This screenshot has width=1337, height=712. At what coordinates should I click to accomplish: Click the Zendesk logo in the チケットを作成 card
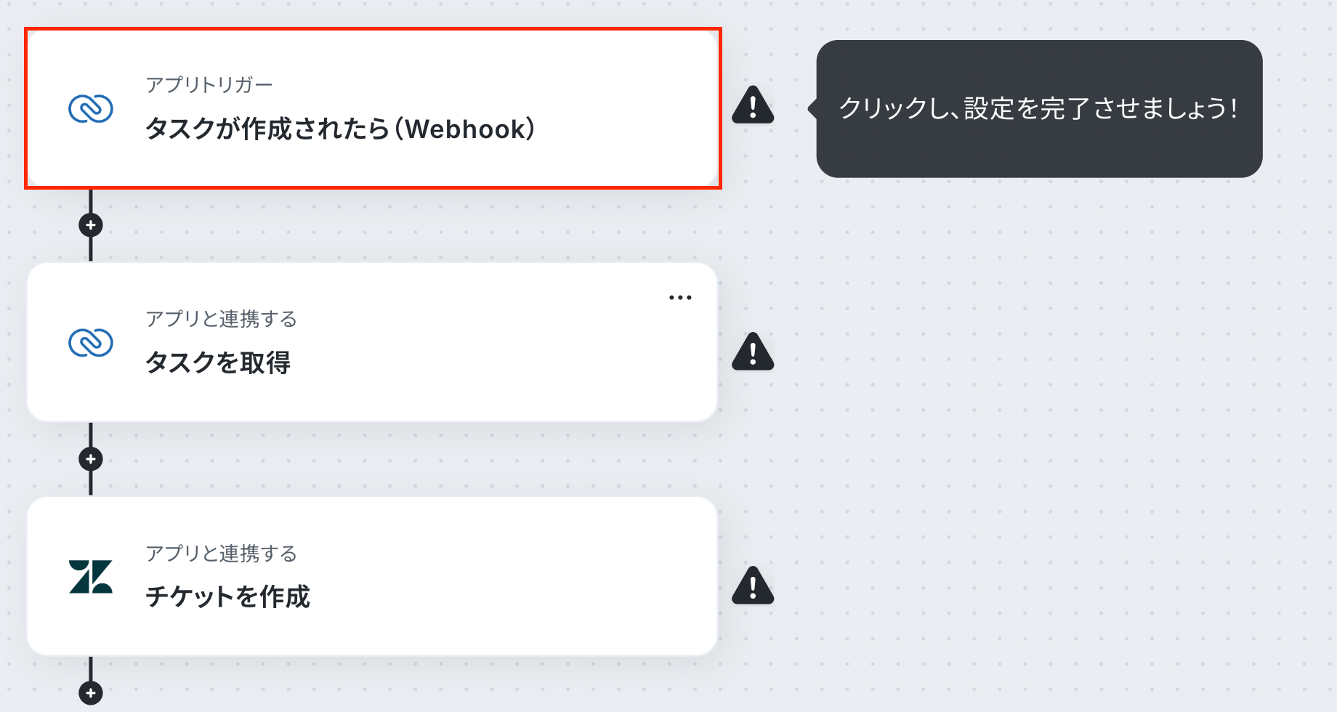(x=91, y=577)
